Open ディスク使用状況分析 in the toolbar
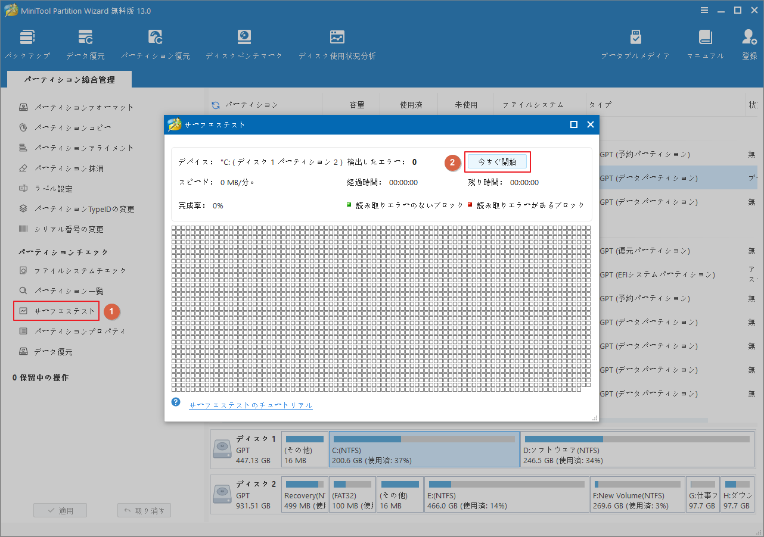The width and height of the screenshot is (764, 537). (x=337, y=45)
